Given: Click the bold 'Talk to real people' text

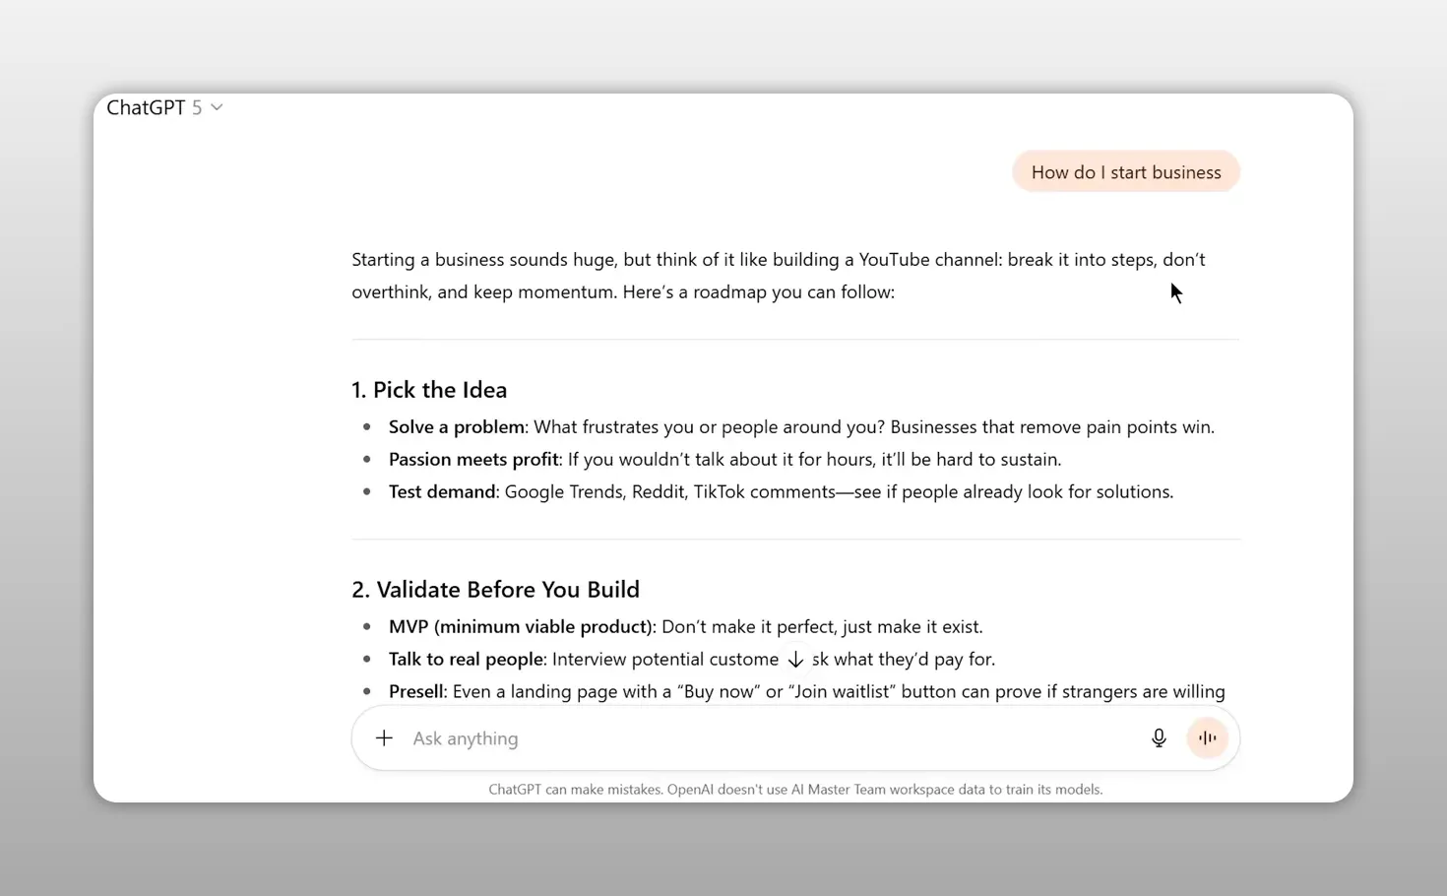Looking at the screenshot, I should (x=466, y=660).
